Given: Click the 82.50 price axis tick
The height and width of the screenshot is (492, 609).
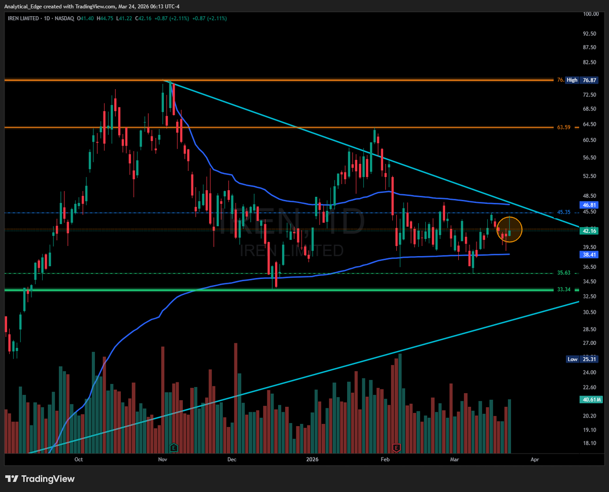Looking at the screenshot, I should pyautogui.click(x=589, y=62).
